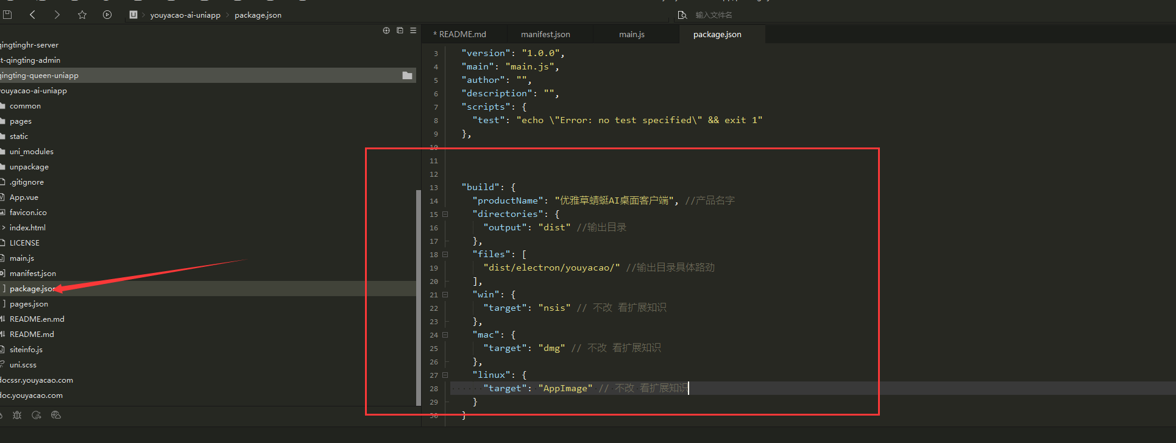Collapse the "linux" block at line 27

coord(445,375)
